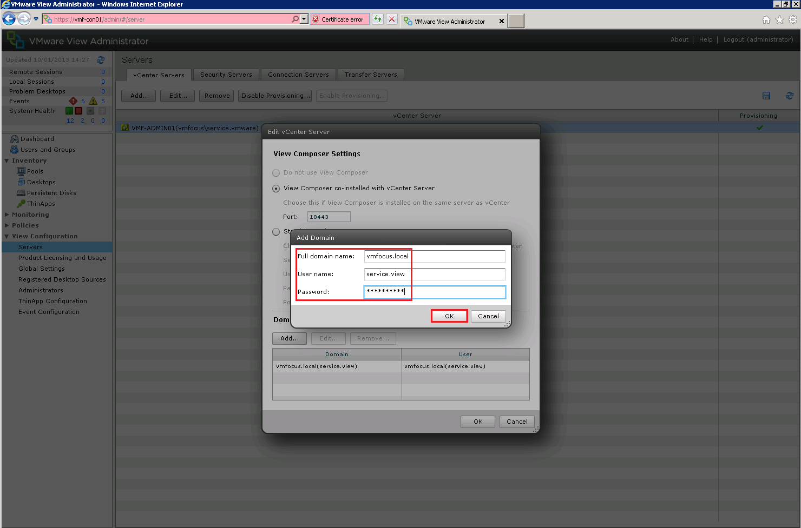Screen dimensions: 801x528
Task: Click the refresh icon above Provisioning column
Action: (790, 96)
